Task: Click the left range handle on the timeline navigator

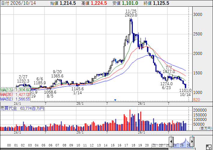Action: (171, 142)
